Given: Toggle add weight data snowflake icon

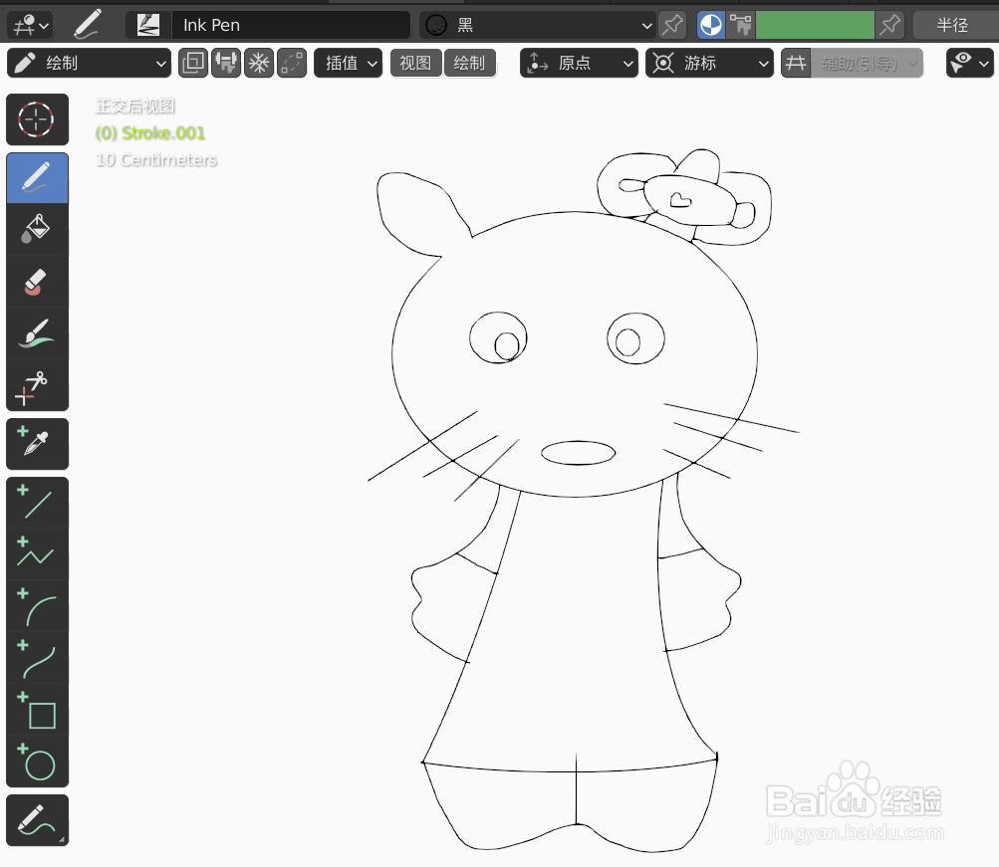Looking at the screenshot, I should pos(259,63).
